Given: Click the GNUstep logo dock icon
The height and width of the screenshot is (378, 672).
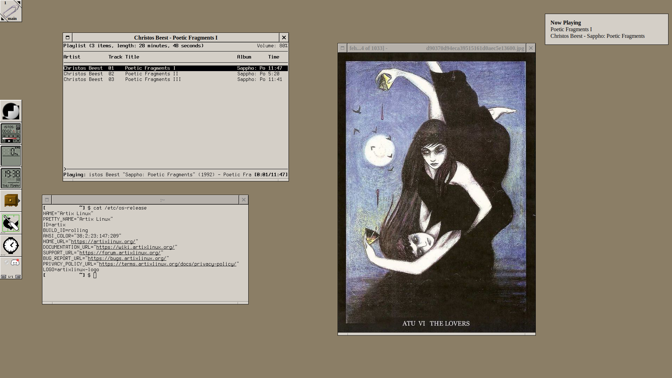Looking at the screenshot, I should pos(11,111).
